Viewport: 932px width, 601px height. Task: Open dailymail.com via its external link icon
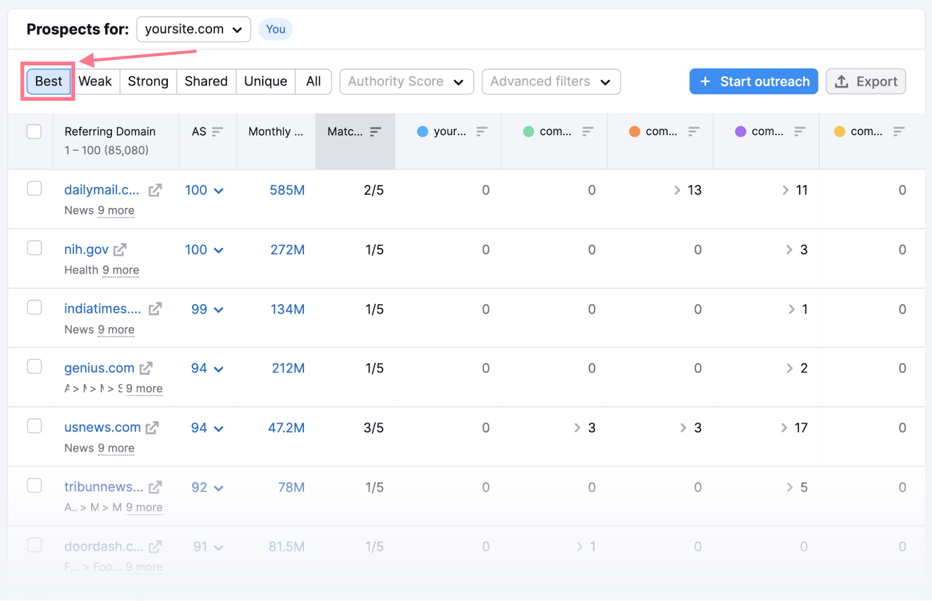154,189
